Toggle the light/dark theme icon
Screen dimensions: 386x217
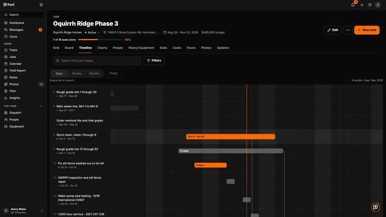point(362,5)
